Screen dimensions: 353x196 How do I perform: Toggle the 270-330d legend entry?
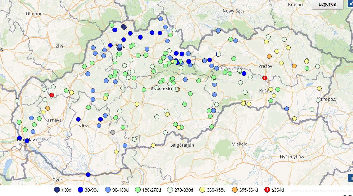coord(169,190)
